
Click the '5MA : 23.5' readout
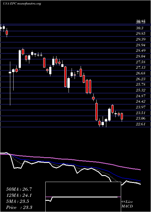pyautogui.click(x=18, y=201)
